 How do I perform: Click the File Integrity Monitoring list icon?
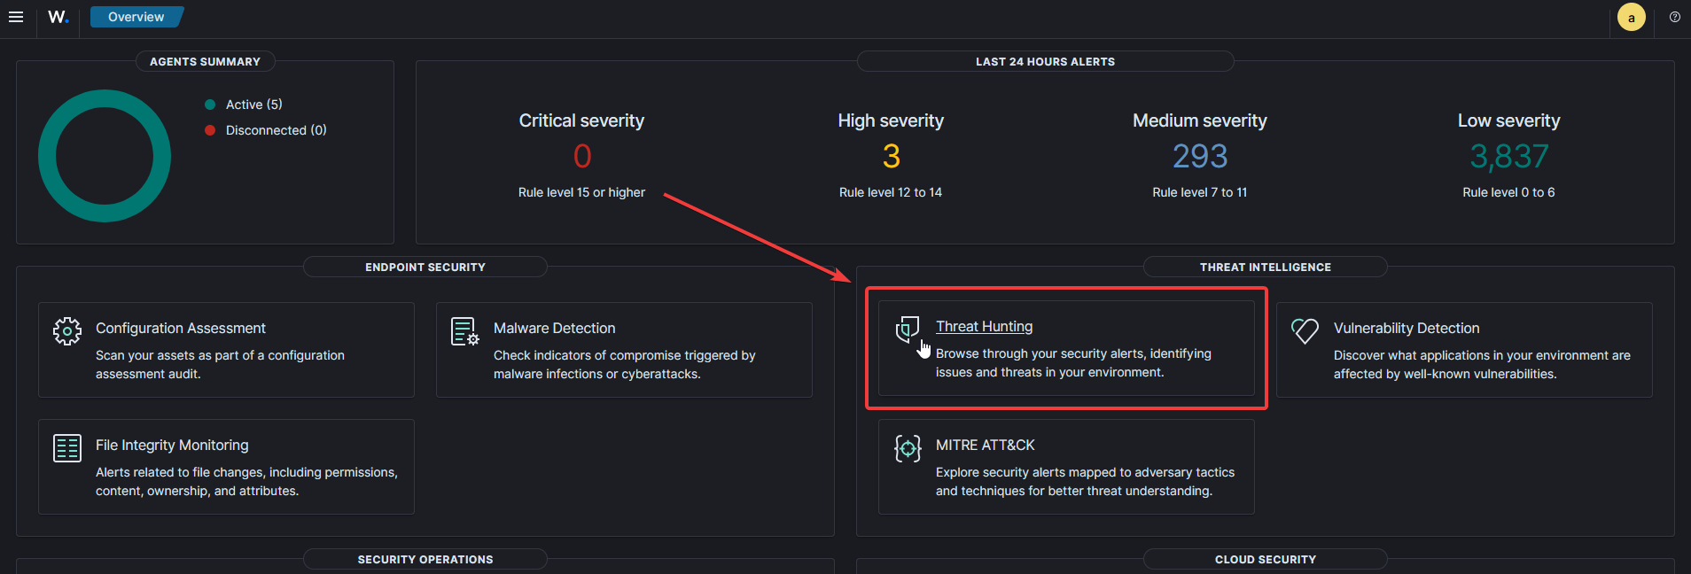tap(66, 447)
